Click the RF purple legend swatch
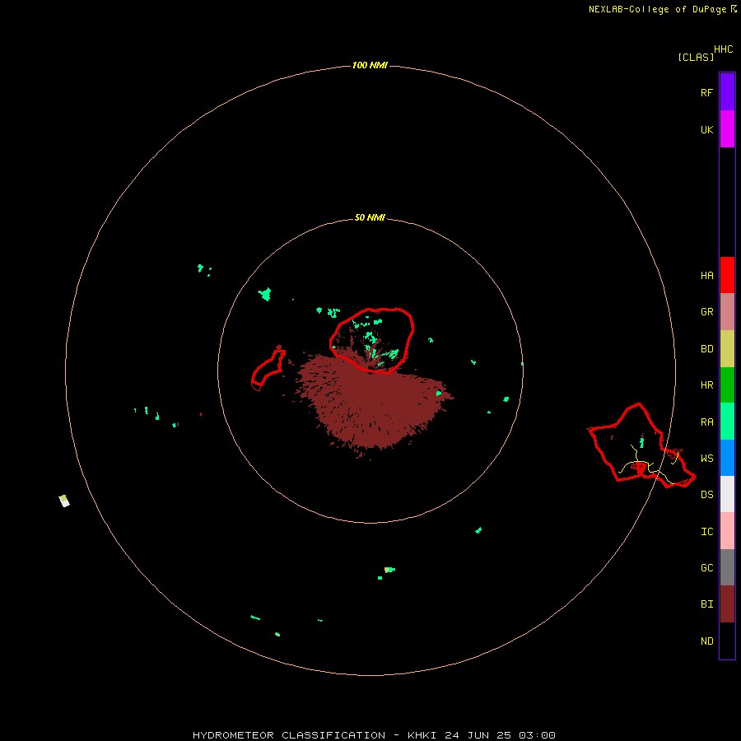The width and height of the screenshot is (741, 741). [727, 92]
